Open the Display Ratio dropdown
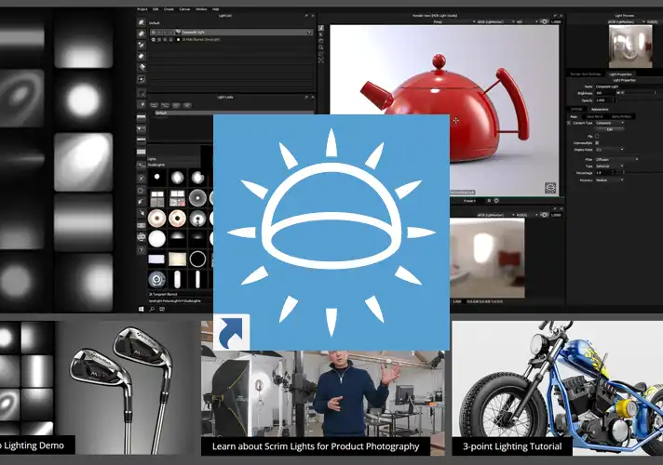 pyautogui.click(x=610, y=150)
